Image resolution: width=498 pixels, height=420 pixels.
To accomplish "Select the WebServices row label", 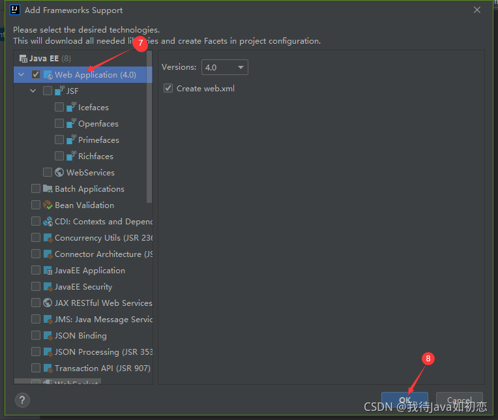I will click(x=91, y=173).
